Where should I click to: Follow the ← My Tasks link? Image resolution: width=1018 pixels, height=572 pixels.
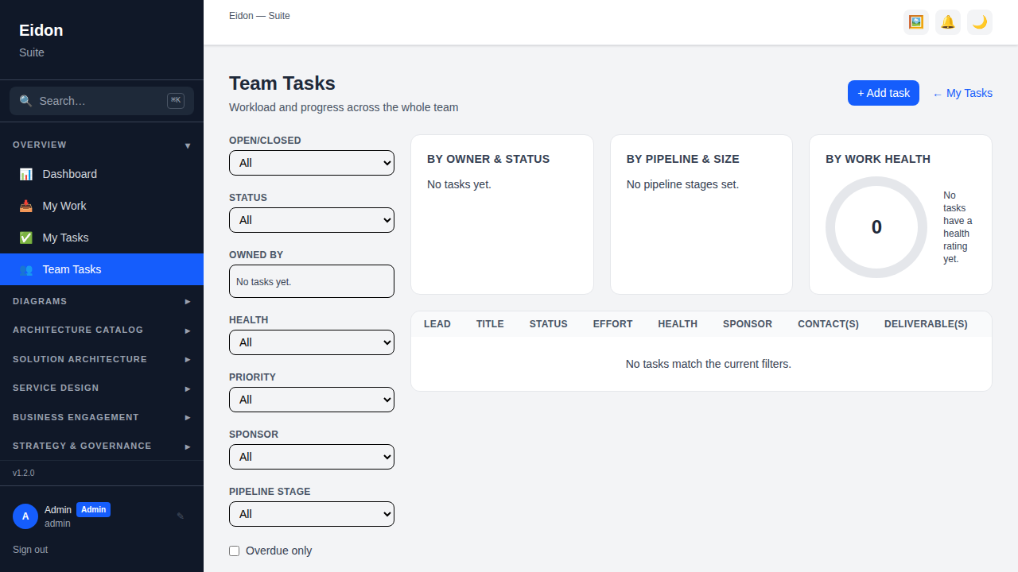pyautogui.click(x=962, y=93)
